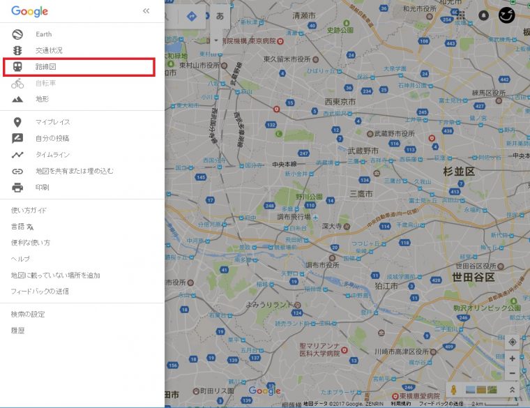
Task: Open 自分の投稿 menu item
Action: coord(82,138)
